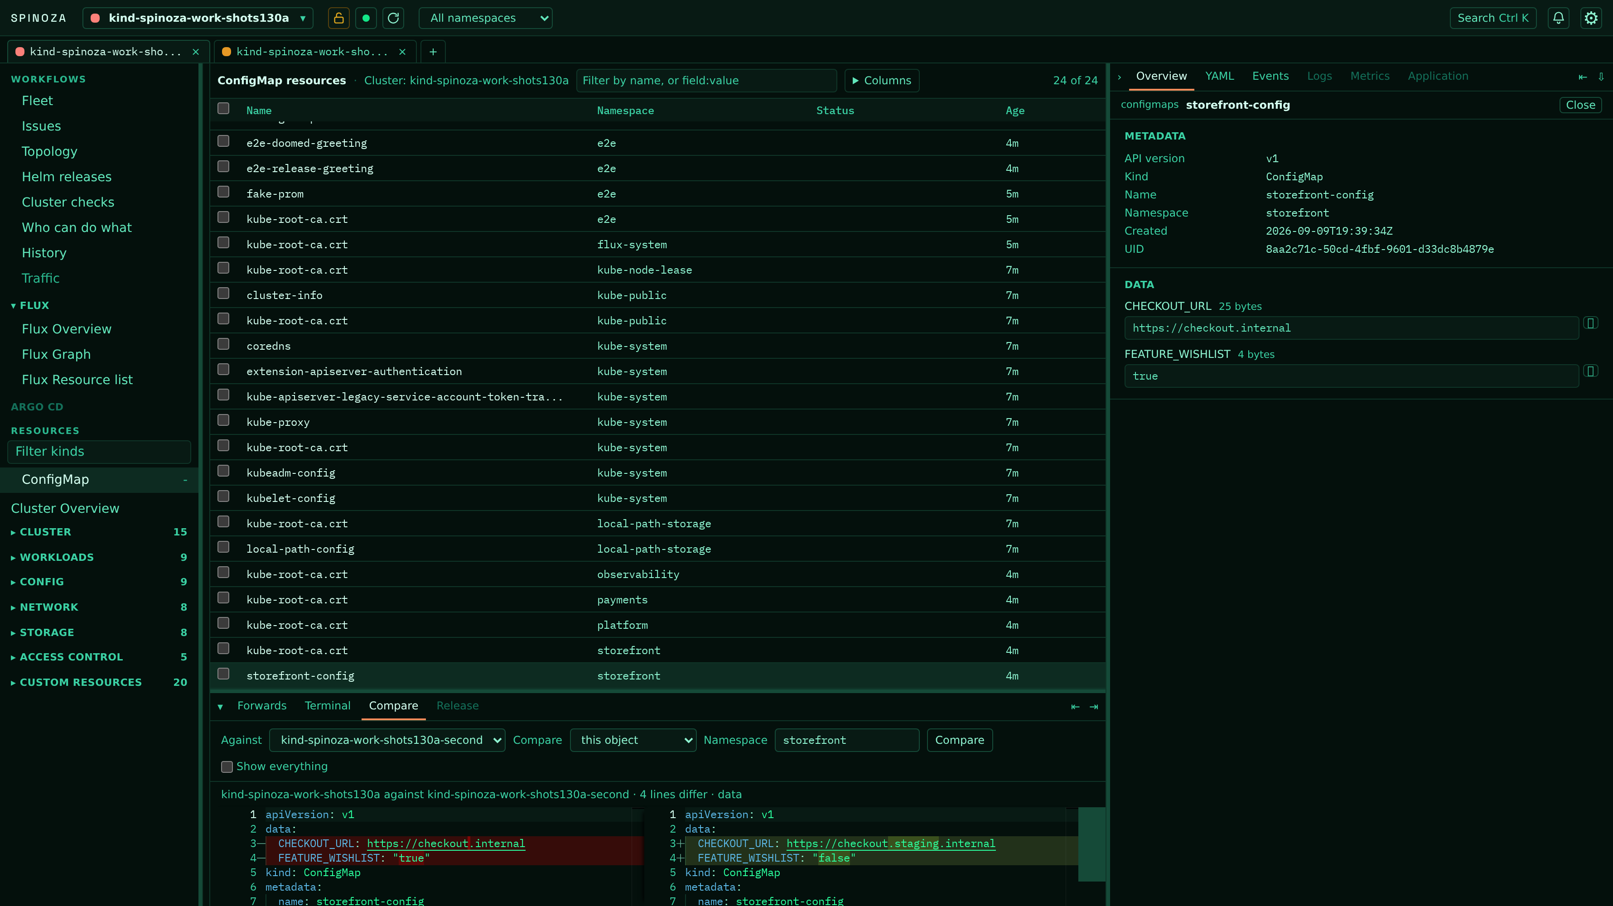1613x906 pixels.
Task: Toggle select-all checkbox in table header
Action: [223, 108]
